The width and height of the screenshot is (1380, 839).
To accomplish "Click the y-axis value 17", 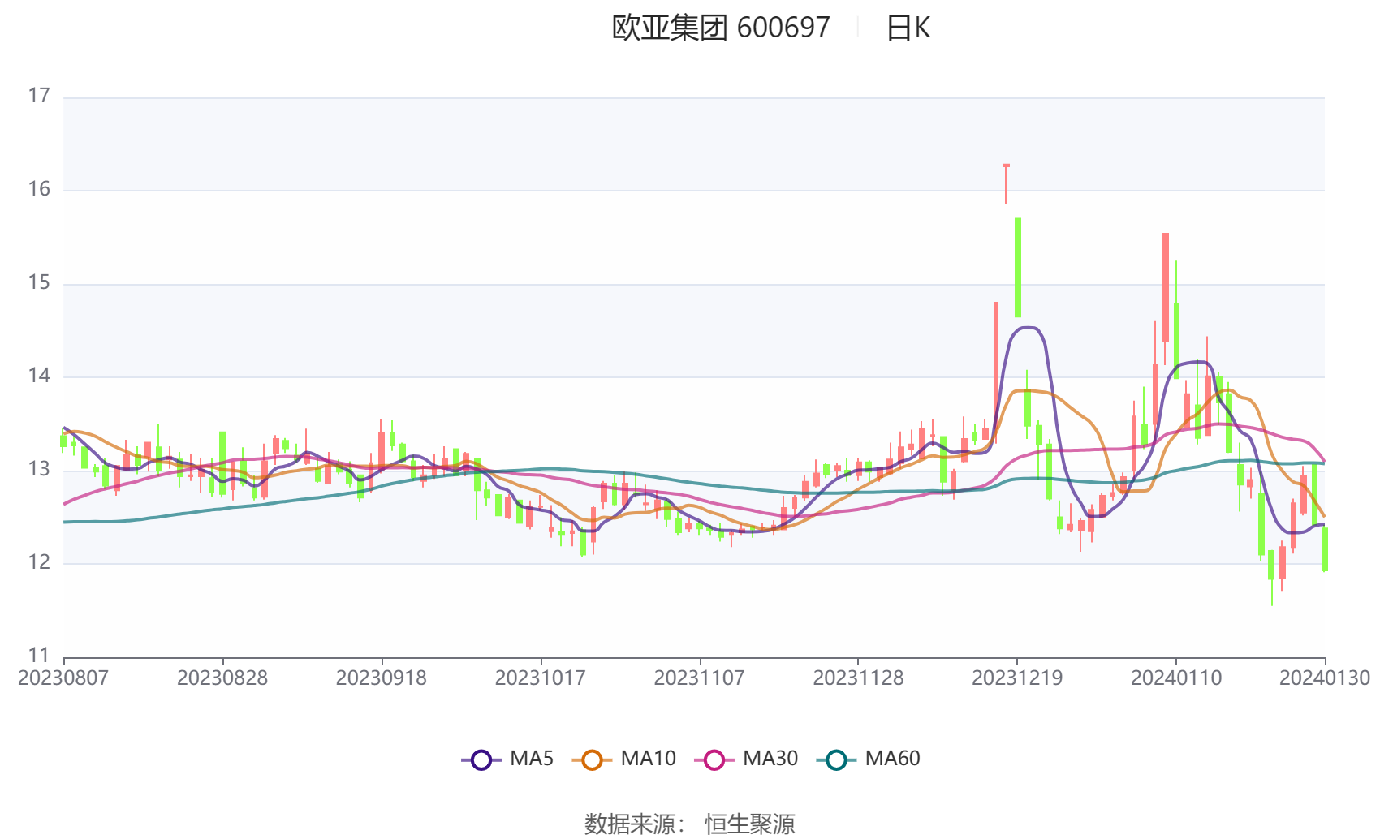I will point(39,97).
